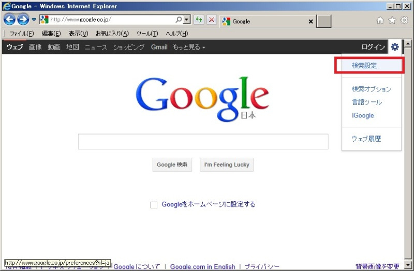Click the Home icon in IE toolbar
This screenshot has height=271, width=414.
click(x=380, y=20)
